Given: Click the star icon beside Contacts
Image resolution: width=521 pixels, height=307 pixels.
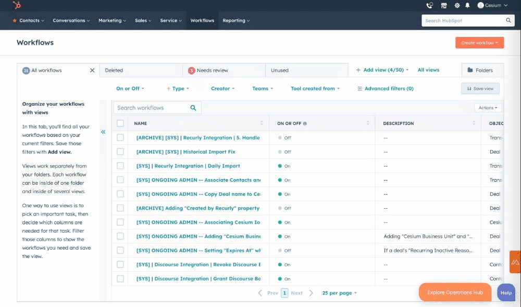Looking at the screenshot, I should [15, 21].
